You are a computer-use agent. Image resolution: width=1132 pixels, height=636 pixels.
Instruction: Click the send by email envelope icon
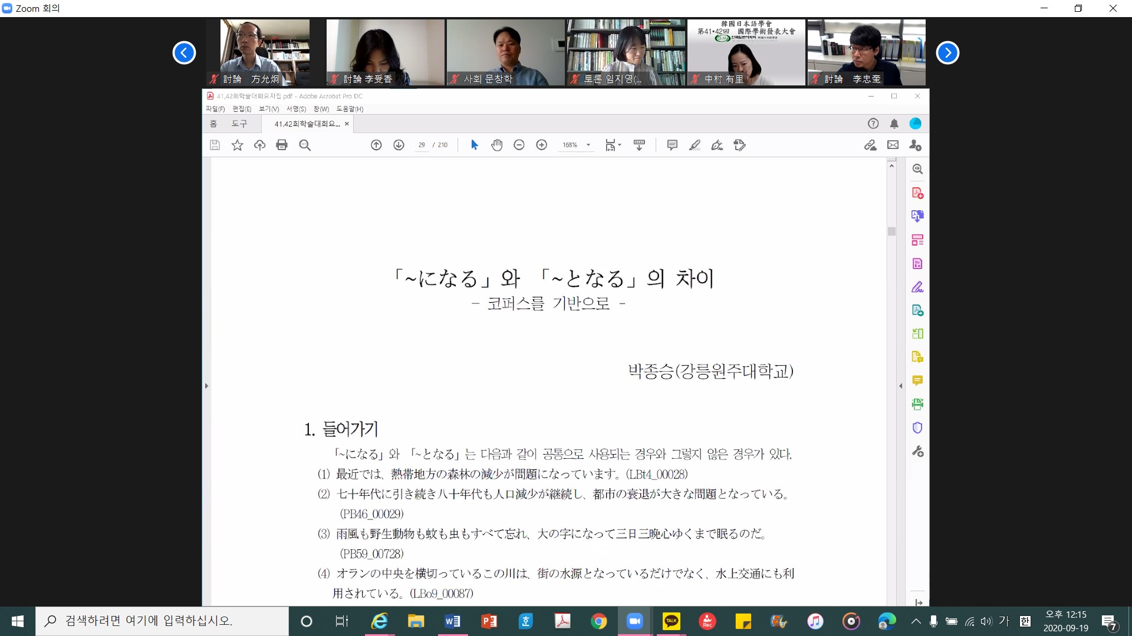pos(893,145)
